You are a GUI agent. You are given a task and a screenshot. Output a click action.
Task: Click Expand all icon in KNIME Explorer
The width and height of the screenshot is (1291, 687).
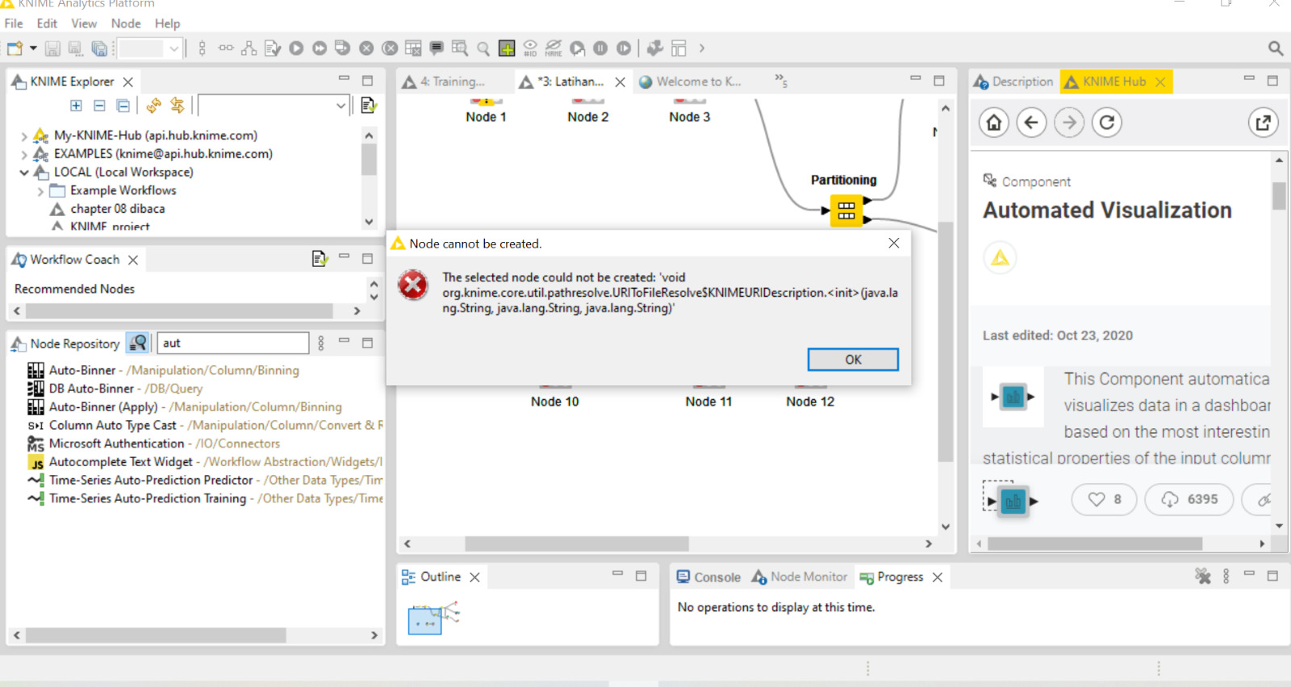click(x=76, y=106)
